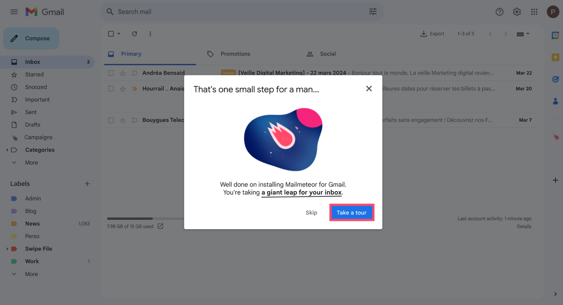The height and width of the screenshot is (305, 563).
Task: Select the Bouygues Telecom email checkbox
Action: (x=111, y=120)
